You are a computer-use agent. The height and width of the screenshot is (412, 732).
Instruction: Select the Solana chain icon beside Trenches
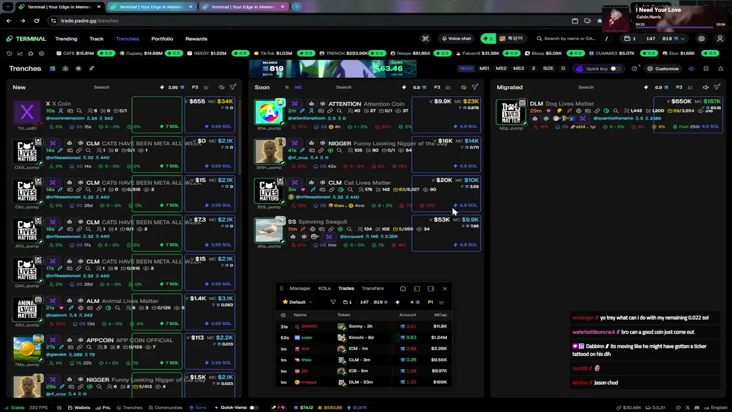[52, 69]
